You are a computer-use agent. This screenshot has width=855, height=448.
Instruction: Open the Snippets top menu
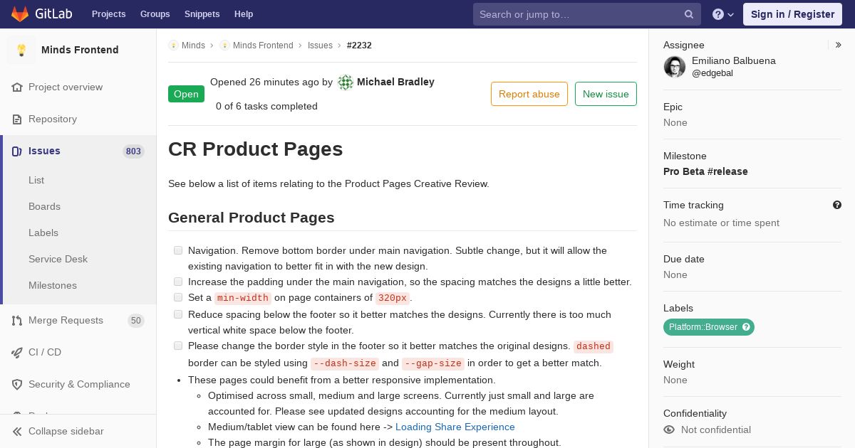point(202,14)
